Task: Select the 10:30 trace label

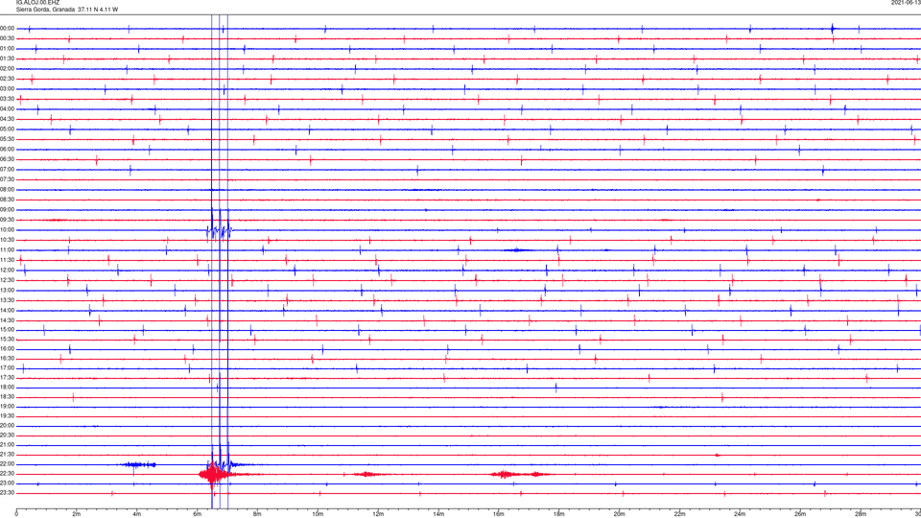Action: (x=8, y=240)
